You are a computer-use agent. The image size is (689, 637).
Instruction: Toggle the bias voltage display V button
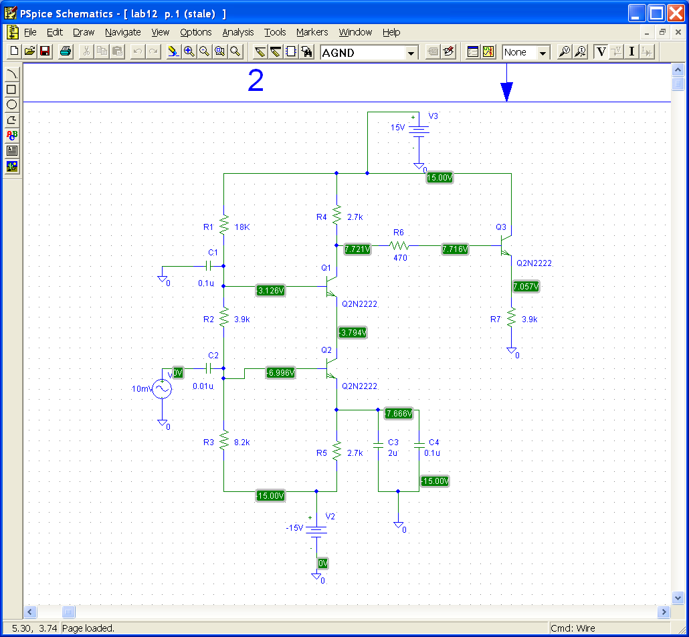601,51
